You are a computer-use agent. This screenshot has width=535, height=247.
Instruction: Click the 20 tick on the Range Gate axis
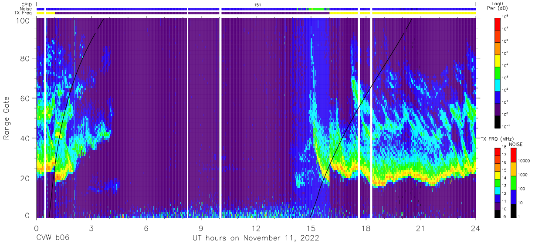coord(25,178)
